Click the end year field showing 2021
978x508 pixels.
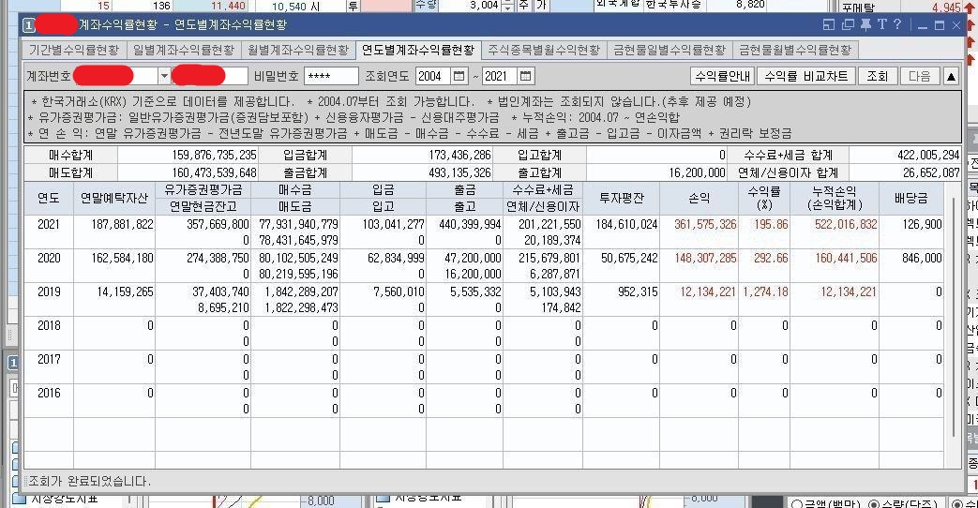pos(500,76)
